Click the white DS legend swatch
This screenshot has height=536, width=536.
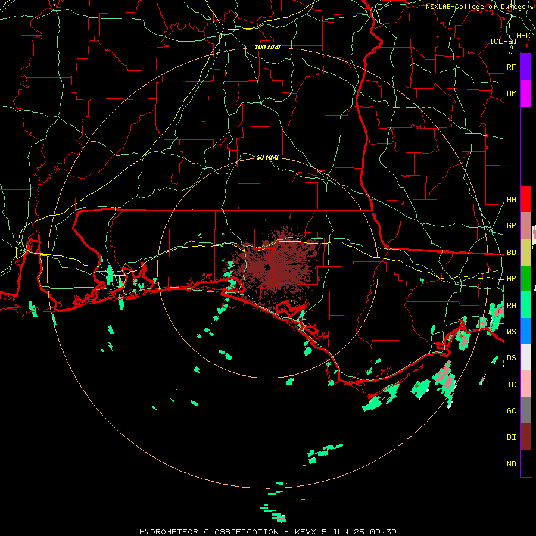(x=526, y=357)
